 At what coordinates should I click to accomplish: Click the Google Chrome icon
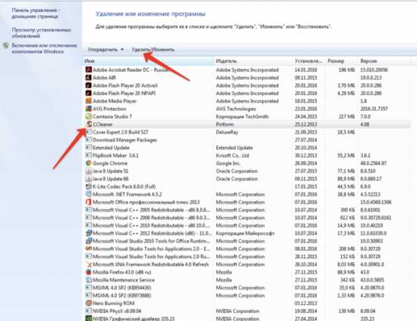(88, 163)
